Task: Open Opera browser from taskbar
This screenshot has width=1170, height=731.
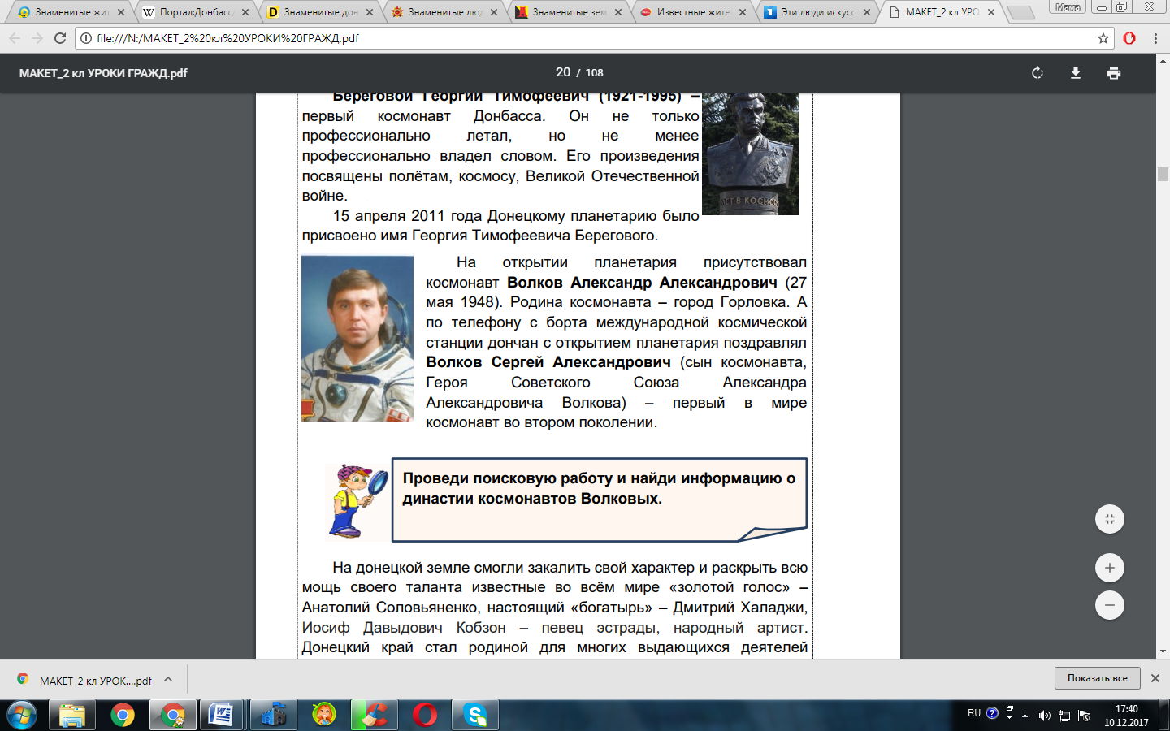Action: 424,716
